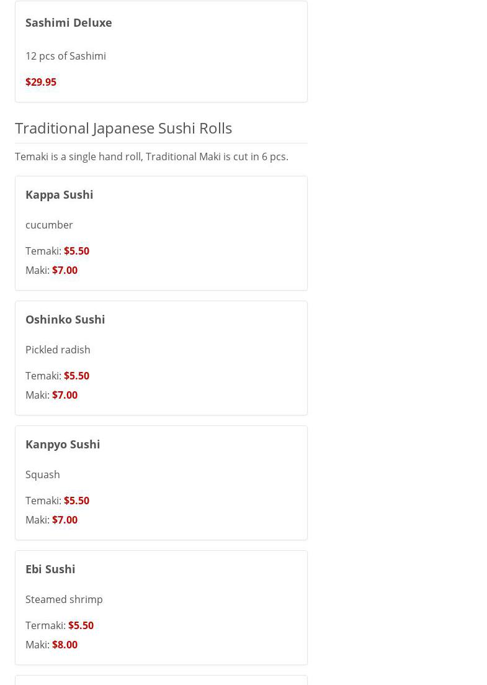
Task: Click the Squash description under Kanpyo Sushi
Action: (x=43, y=474)
